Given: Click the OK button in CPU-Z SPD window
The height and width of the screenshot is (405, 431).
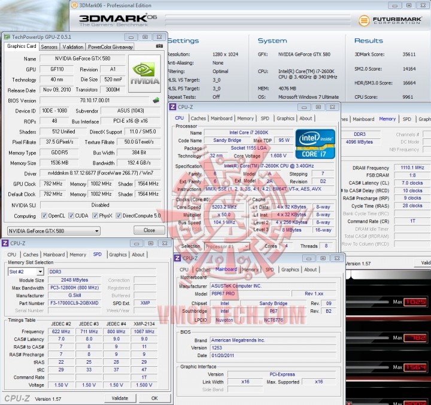Looking at the screenshot, I should [x=154, y=398].
